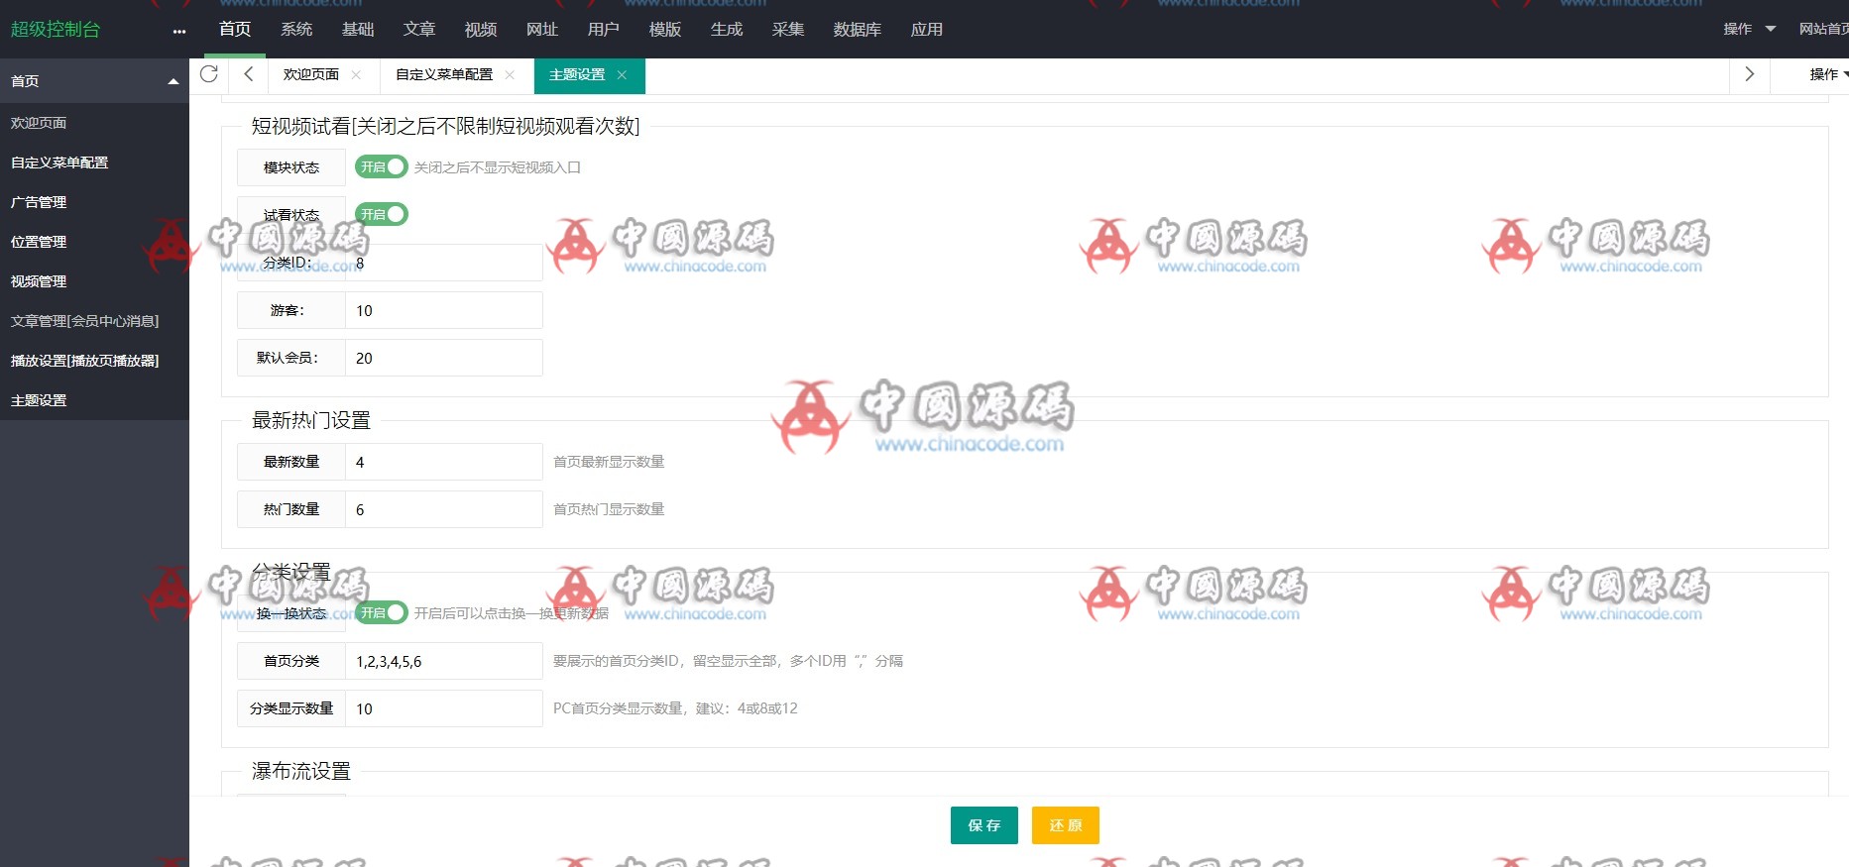Click the 超级控制台 logo text
This screenshot has width=1849, height=867.
click(x=56, y=30)
